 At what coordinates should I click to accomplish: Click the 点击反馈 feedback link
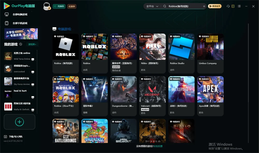(158, 146)
